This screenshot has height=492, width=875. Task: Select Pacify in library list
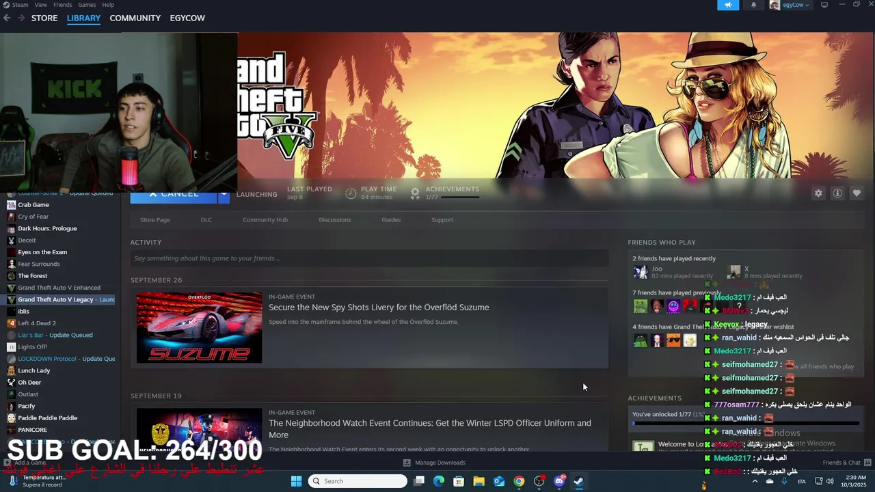tap(27, 406)
